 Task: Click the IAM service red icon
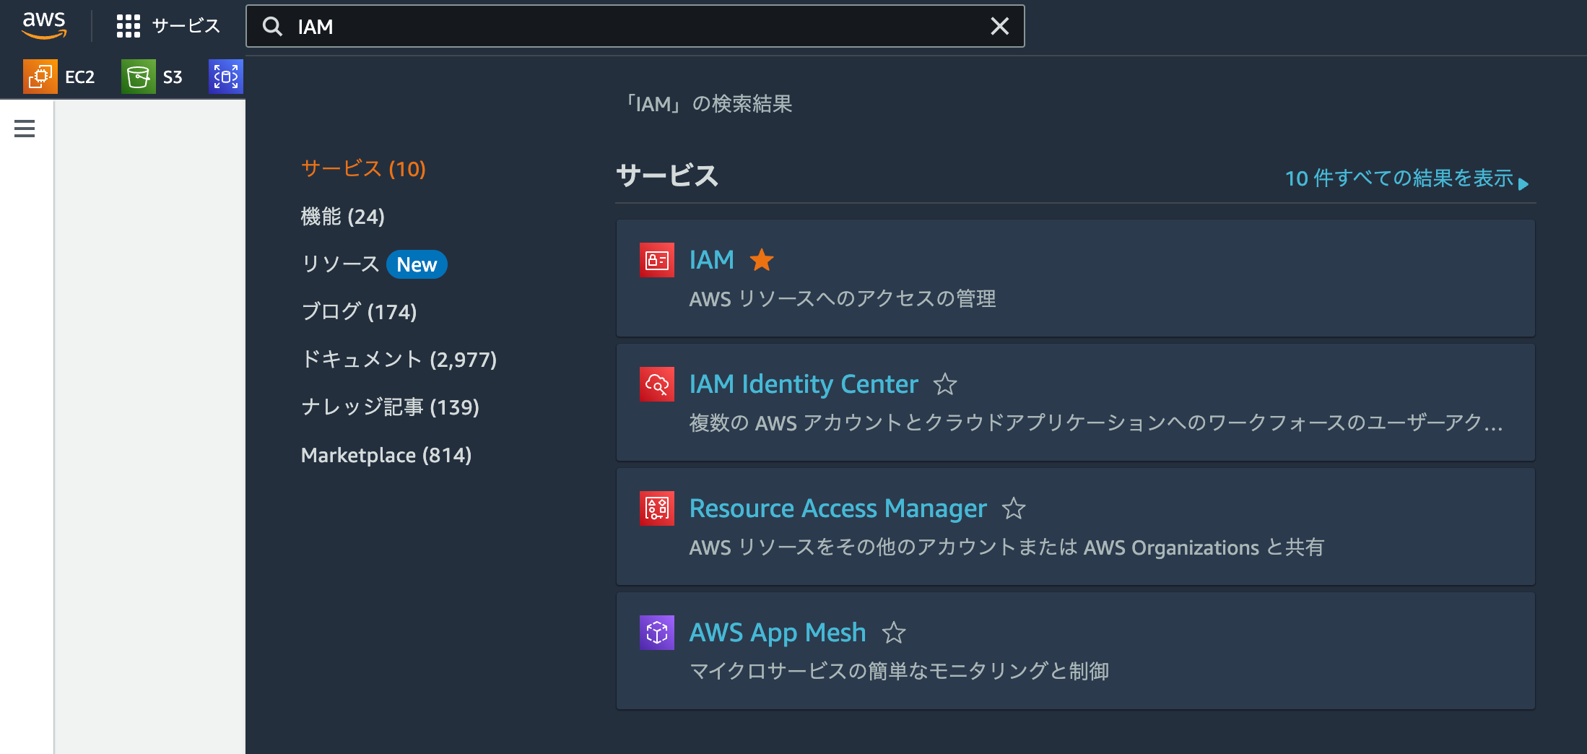[656, 259]
